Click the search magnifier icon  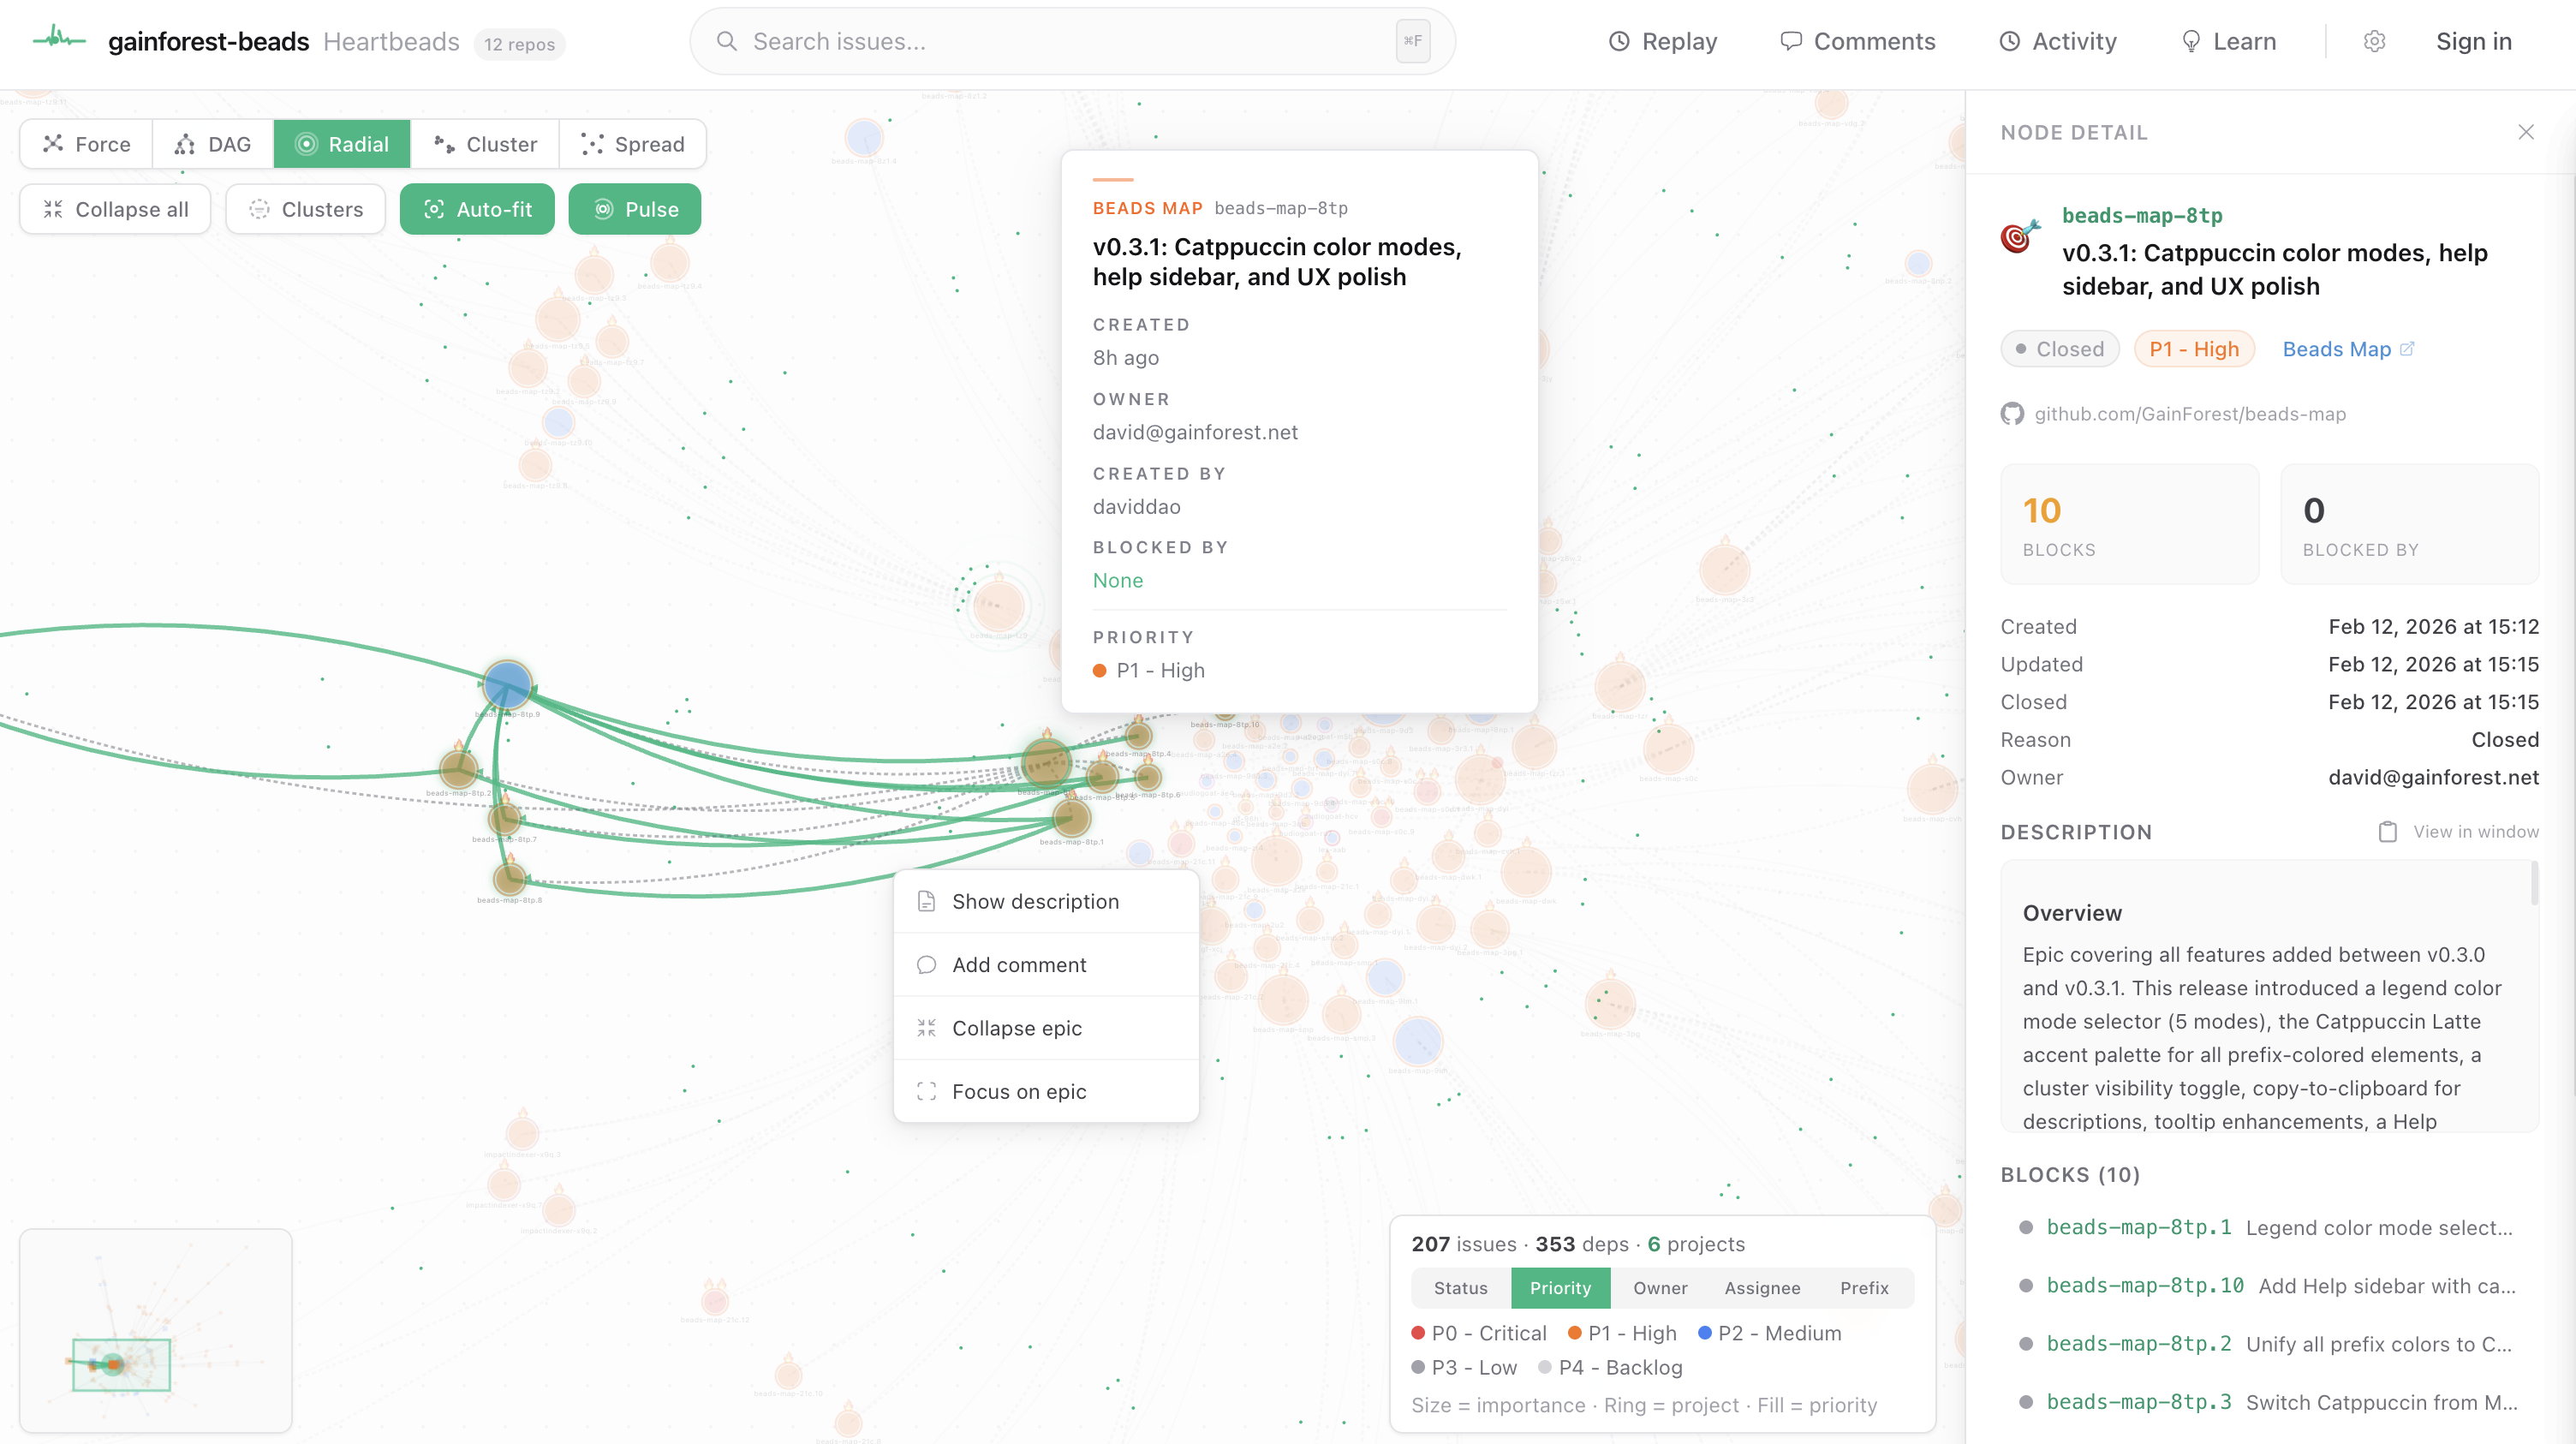click(727, 41)
